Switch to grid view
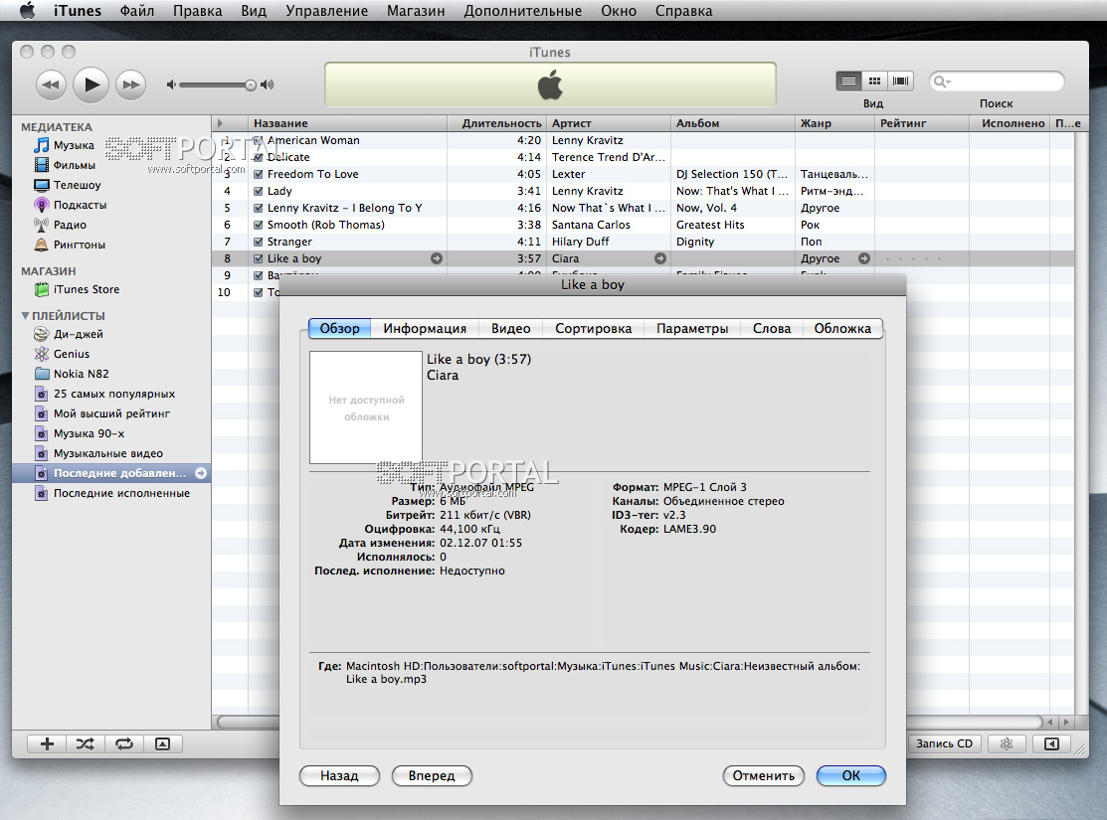The image size is (1107, 820). click(x=874, y=82)
